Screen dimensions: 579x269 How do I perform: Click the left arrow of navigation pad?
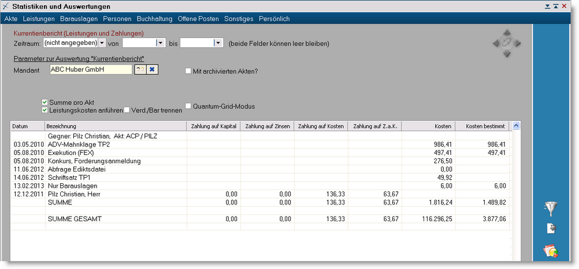click(496, 43)
